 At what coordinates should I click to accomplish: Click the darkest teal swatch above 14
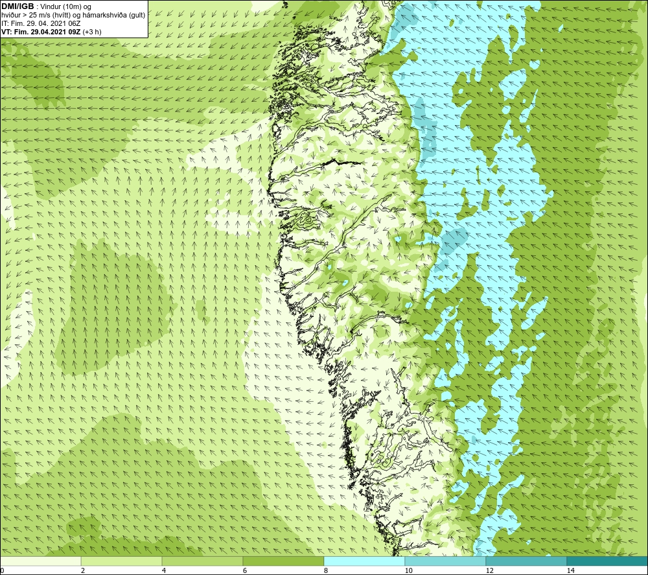pos(607,561)
